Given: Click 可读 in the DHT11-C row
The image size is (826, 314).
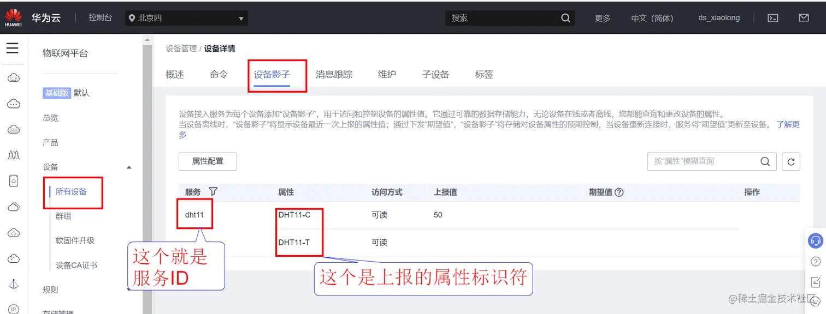Looking at the screenshot, I should (379, 215).
